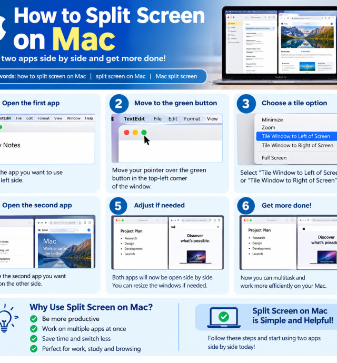
Task: Click check icon beside Perfect for work, study
Action: (x=34, y=349)
